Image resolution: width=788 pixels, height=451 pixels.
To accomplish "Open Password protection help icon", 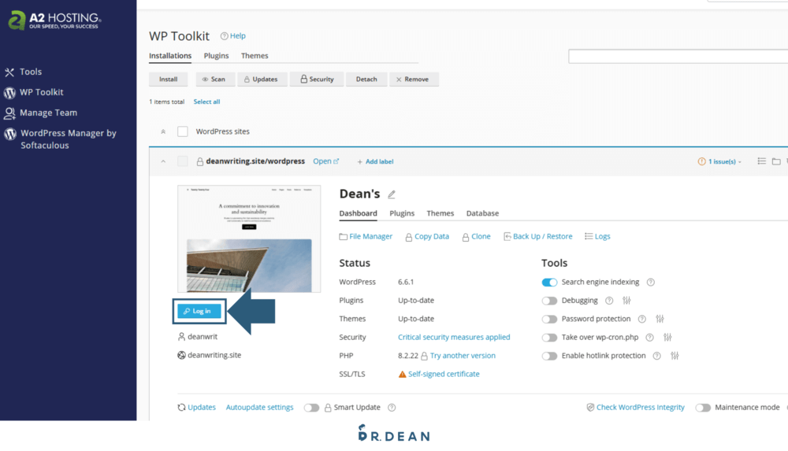I will tap(641, 319).
